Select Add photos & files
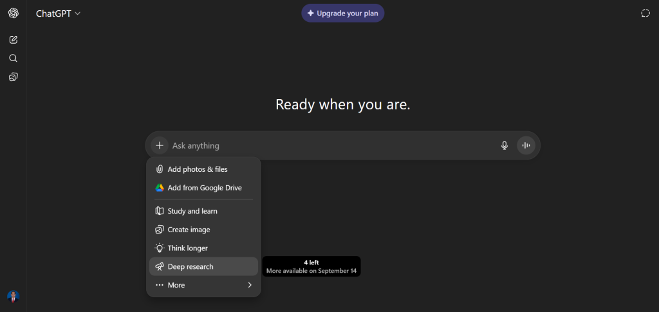 (203, 169)
